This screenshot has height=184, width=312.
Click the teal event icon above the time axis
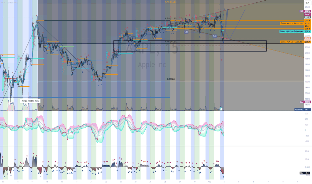(221, 109)
